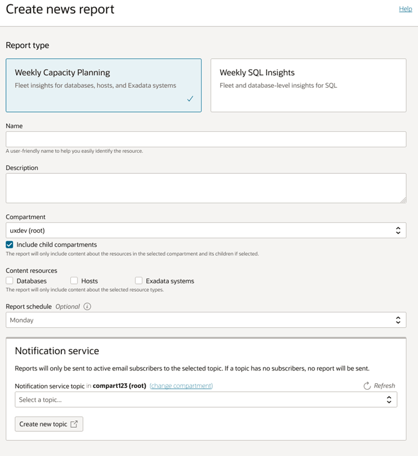Open the Compartment dropdown

tap(206, 230)
